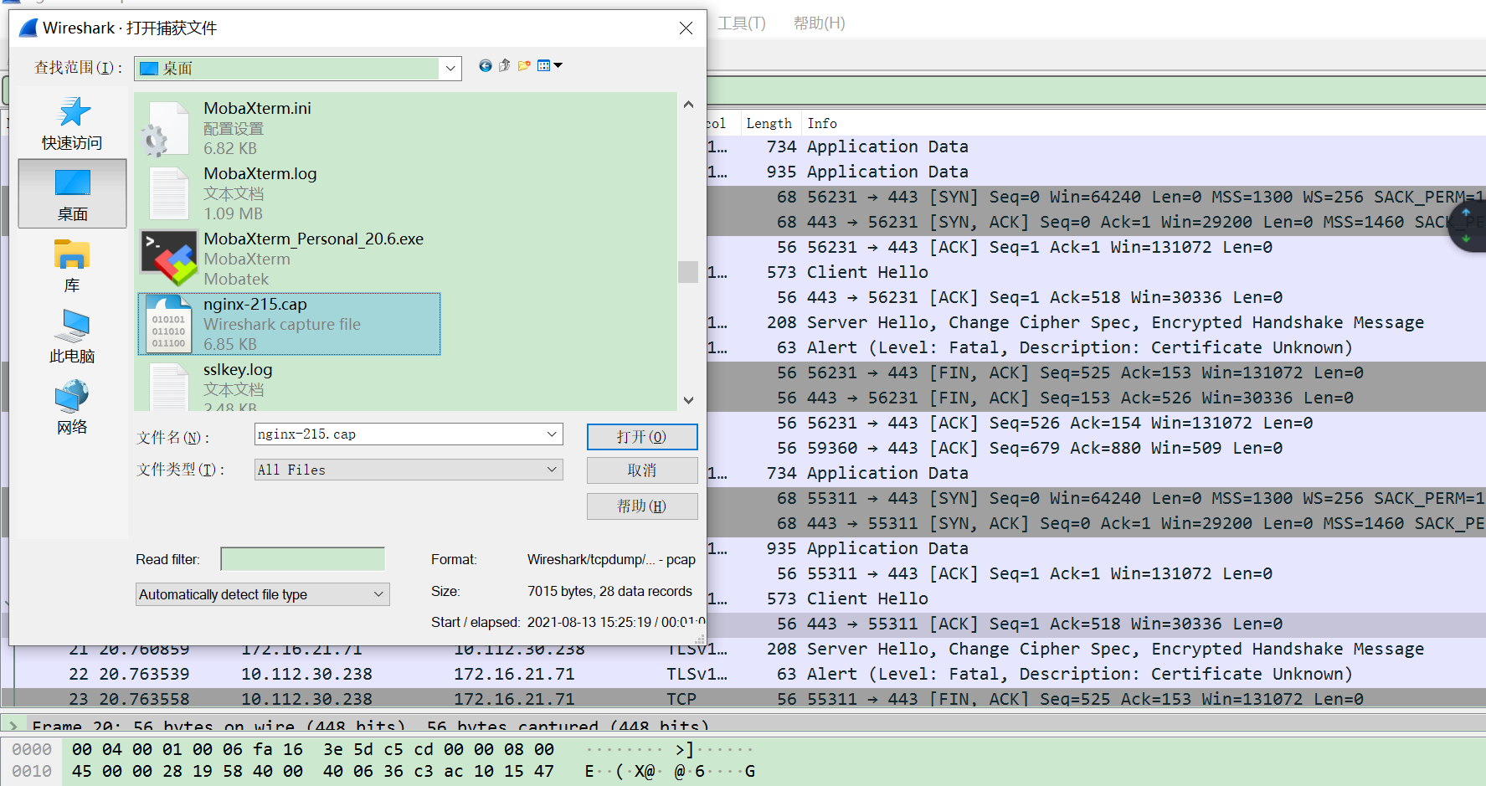Click the green down arrow on floating widget
The width and height of the screenshot is (1486, 786).
(1467, 239)
